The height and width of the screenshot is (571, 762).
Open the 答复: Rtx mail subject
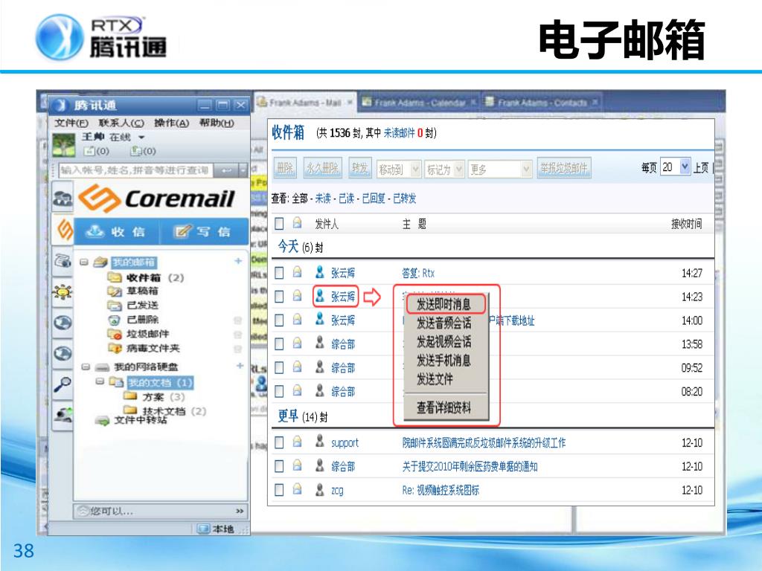pyautogui.click(x=418, y=273)
